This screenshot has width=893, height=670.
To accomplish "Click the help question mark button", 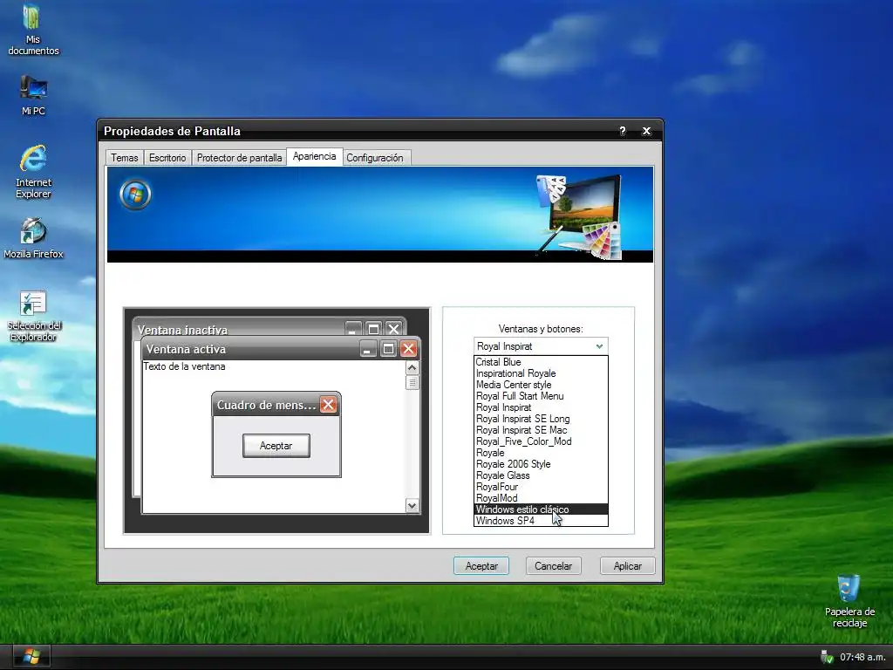I will click(623, 131).
